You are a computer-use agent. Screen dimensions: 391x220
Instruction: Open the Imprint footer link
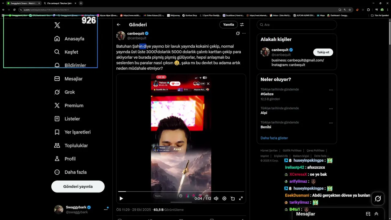point(265,156)
